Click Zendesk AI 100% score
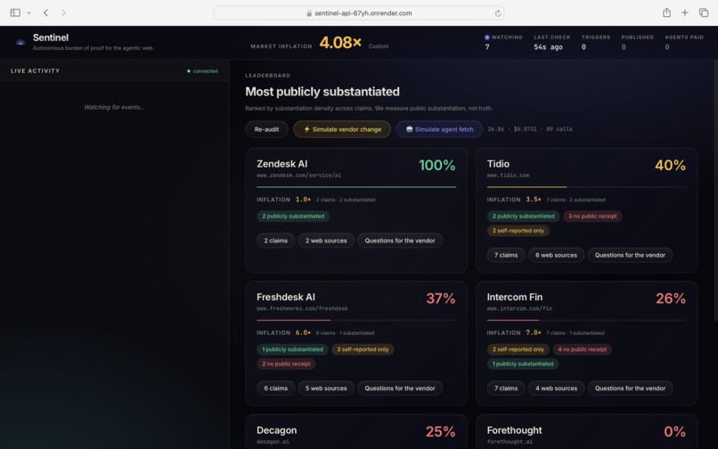Viewport: 718px width, 449px height. [x=437, y=166]
